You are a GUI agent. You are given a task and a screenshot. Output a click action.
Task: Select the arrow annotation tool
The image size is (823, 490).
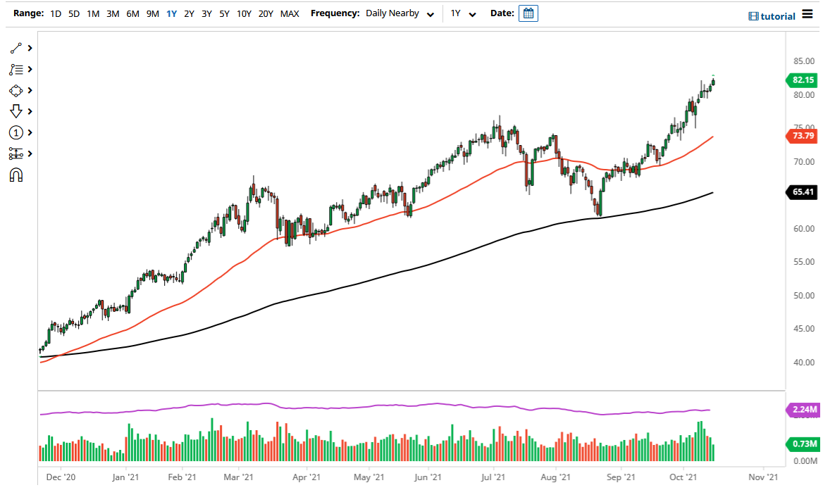click(16, 111)
